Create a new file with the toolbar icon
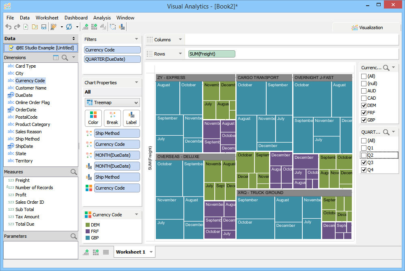 point(26,27)
